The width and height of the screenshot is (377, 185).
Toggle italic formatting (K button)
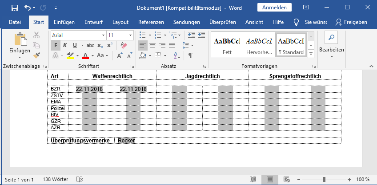point(65,45)
